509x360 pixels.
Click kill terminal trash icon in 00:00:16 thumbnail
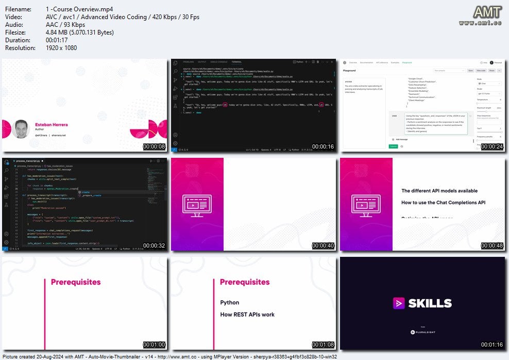[x=318, y=62]
